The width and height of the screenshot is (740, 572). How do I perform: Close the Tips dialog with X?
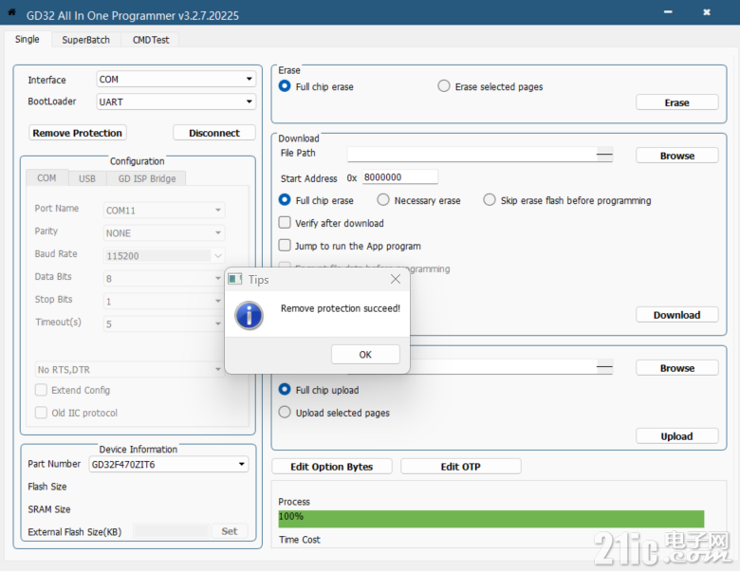click(x=396, y=280)
